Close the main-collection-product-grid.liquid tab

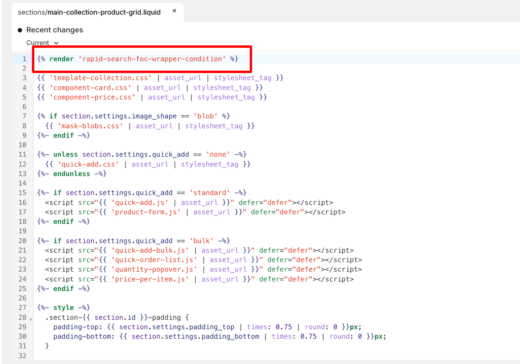174,11
